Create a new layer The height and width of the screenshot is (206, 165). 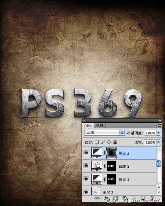[x=143, y=198]
